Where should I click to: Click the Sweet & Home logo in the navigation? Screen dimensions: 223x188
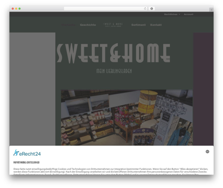(x=113, y=25)
